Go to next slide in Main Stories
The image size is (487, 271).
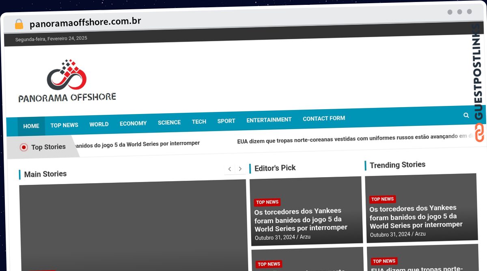tap(240, 169)
